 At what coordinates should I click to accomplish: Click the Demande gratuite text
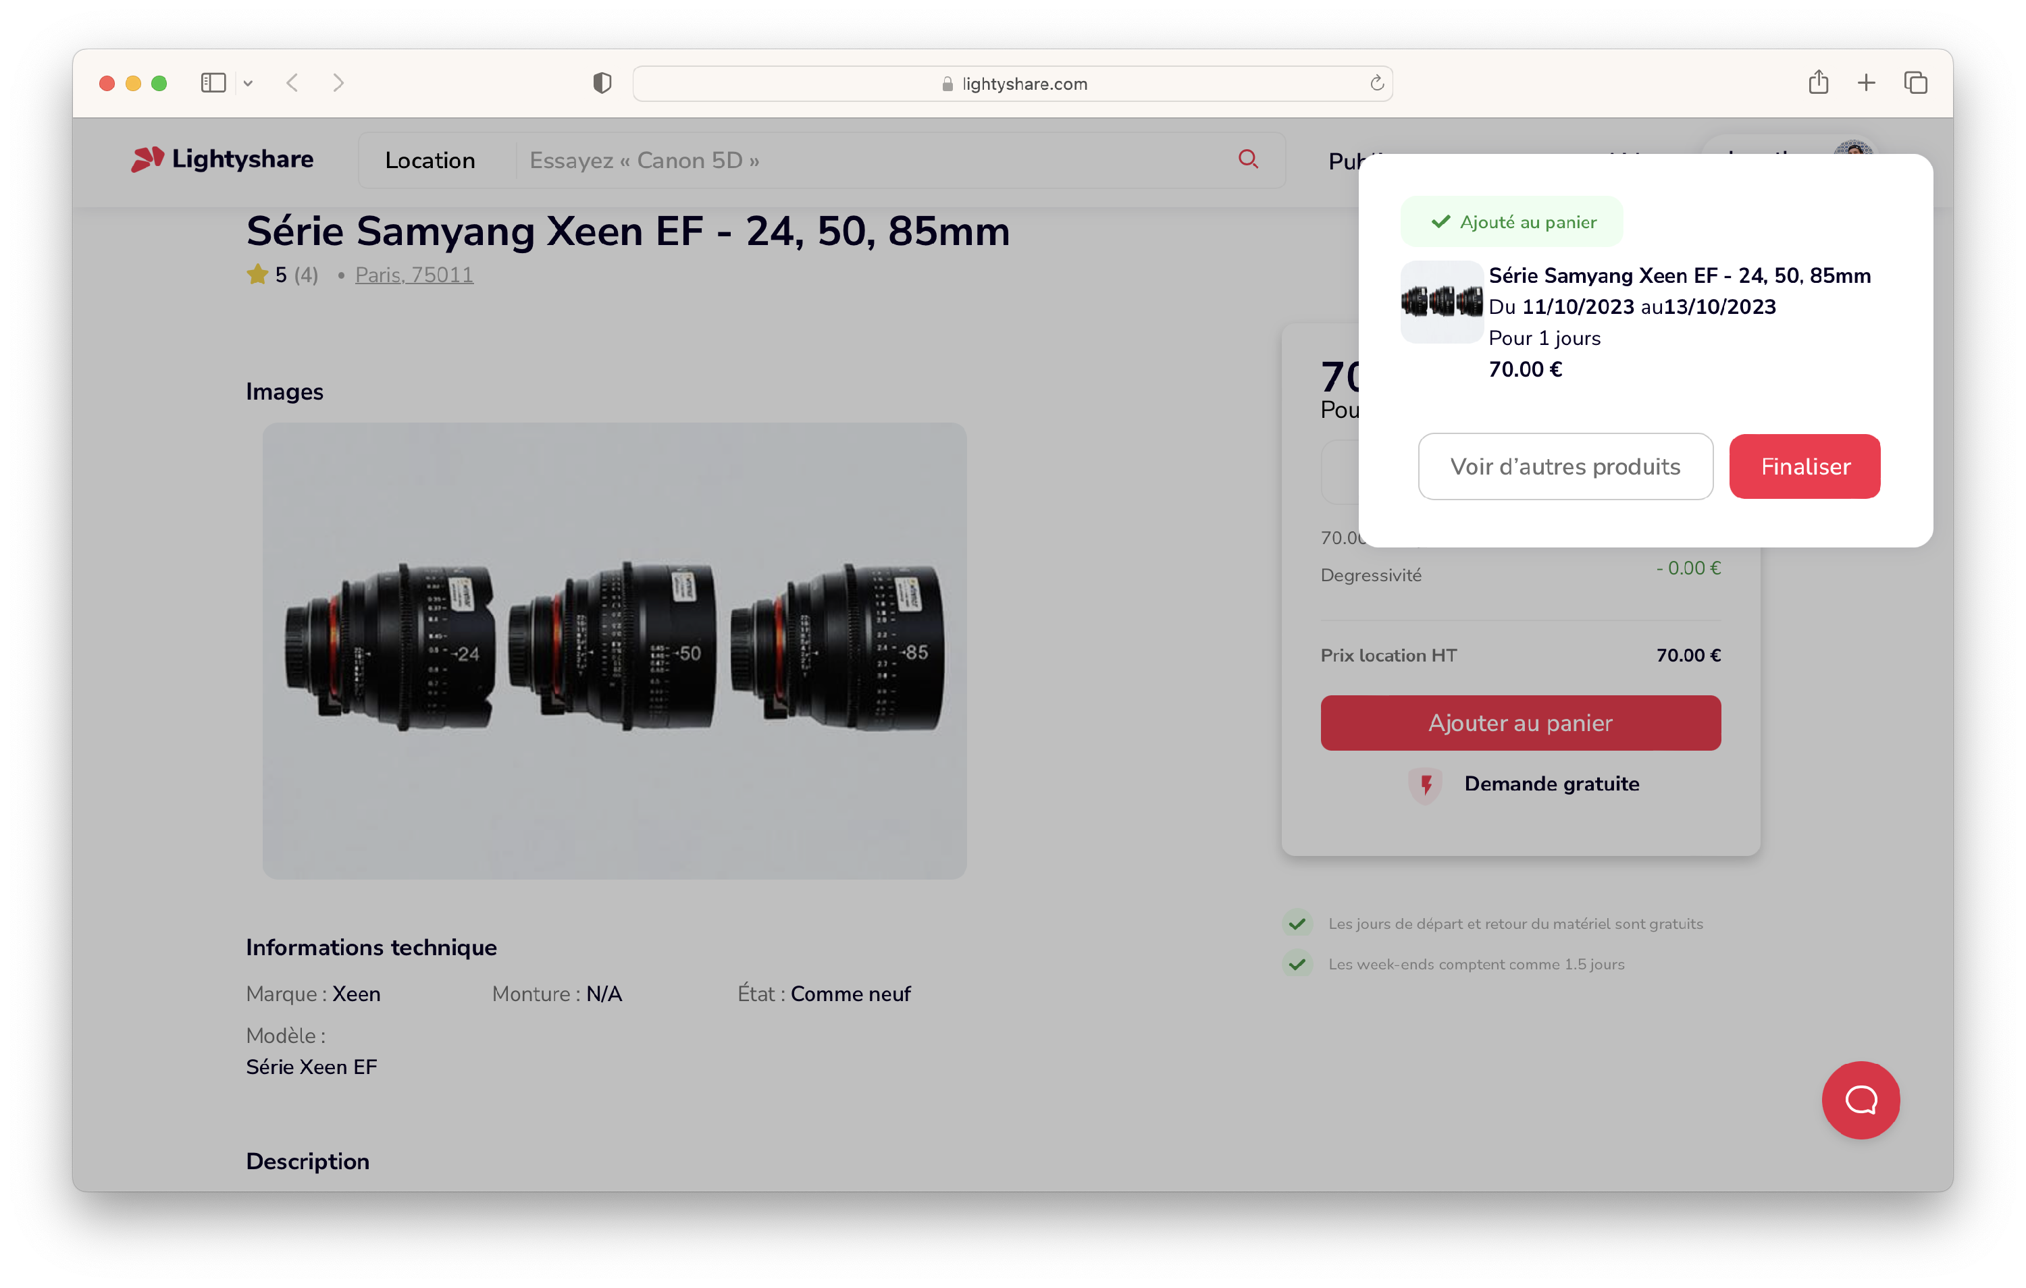(1551, 784)
